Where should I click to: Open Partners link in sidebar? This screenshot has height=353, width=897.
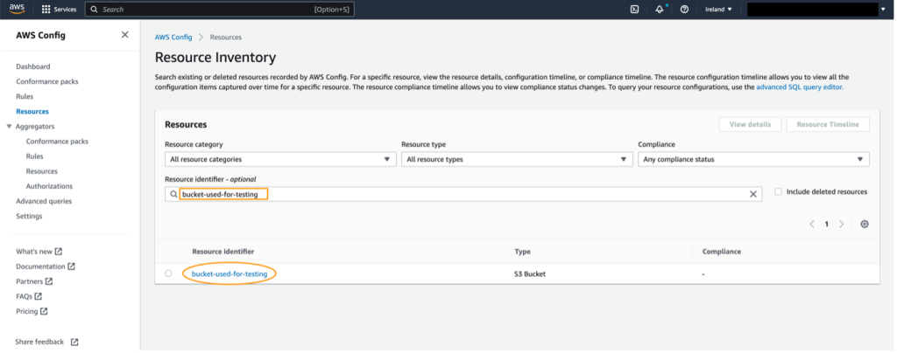coord(29,281)
